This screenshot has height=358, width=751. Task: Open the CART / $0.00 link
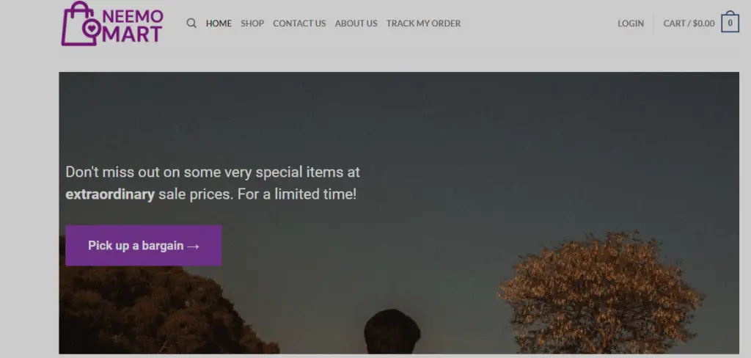pos(689,23)
